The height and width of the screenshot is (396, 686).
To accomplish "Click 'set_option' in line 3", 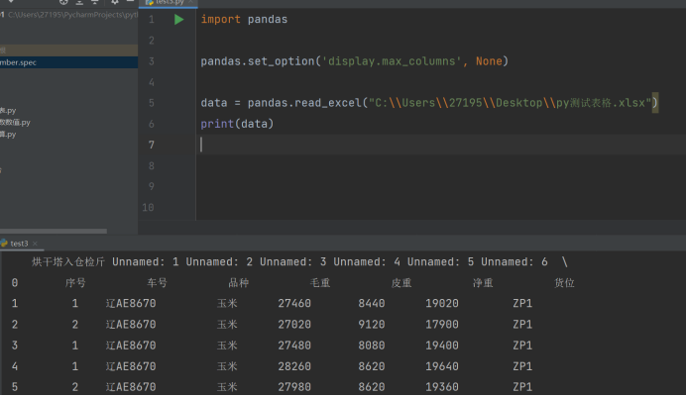I will pos(282,61).
